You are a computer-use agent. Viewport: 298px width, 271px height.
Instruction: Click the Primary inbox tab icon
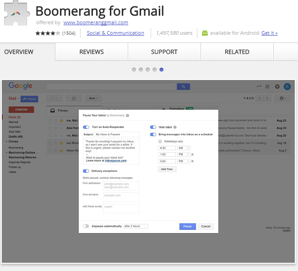53,111
